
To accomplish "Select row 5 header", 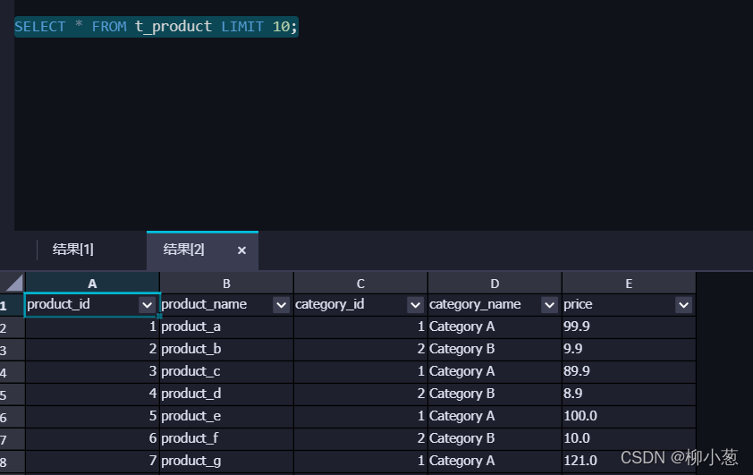I will click(x=12, y=394).
